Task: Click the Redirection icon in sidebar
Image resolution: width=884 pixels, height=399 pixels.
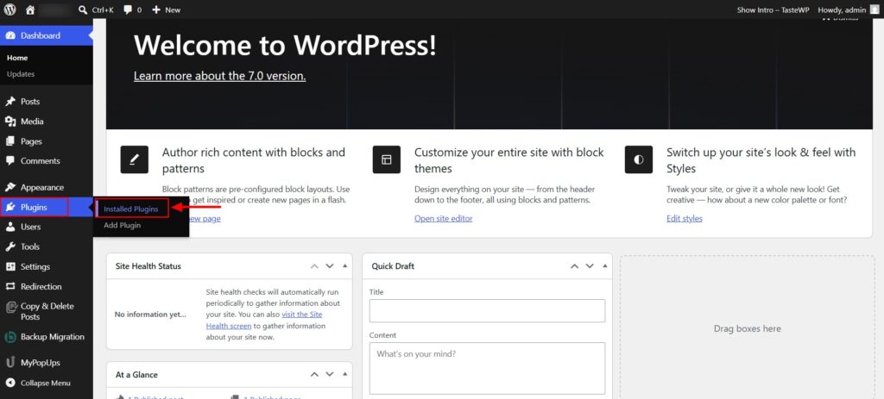Action: point(10,286)
